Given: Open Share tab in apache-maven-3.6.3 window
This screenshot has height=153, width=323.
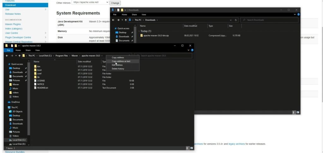Looking at the screenshot, I should pos(28,50).
